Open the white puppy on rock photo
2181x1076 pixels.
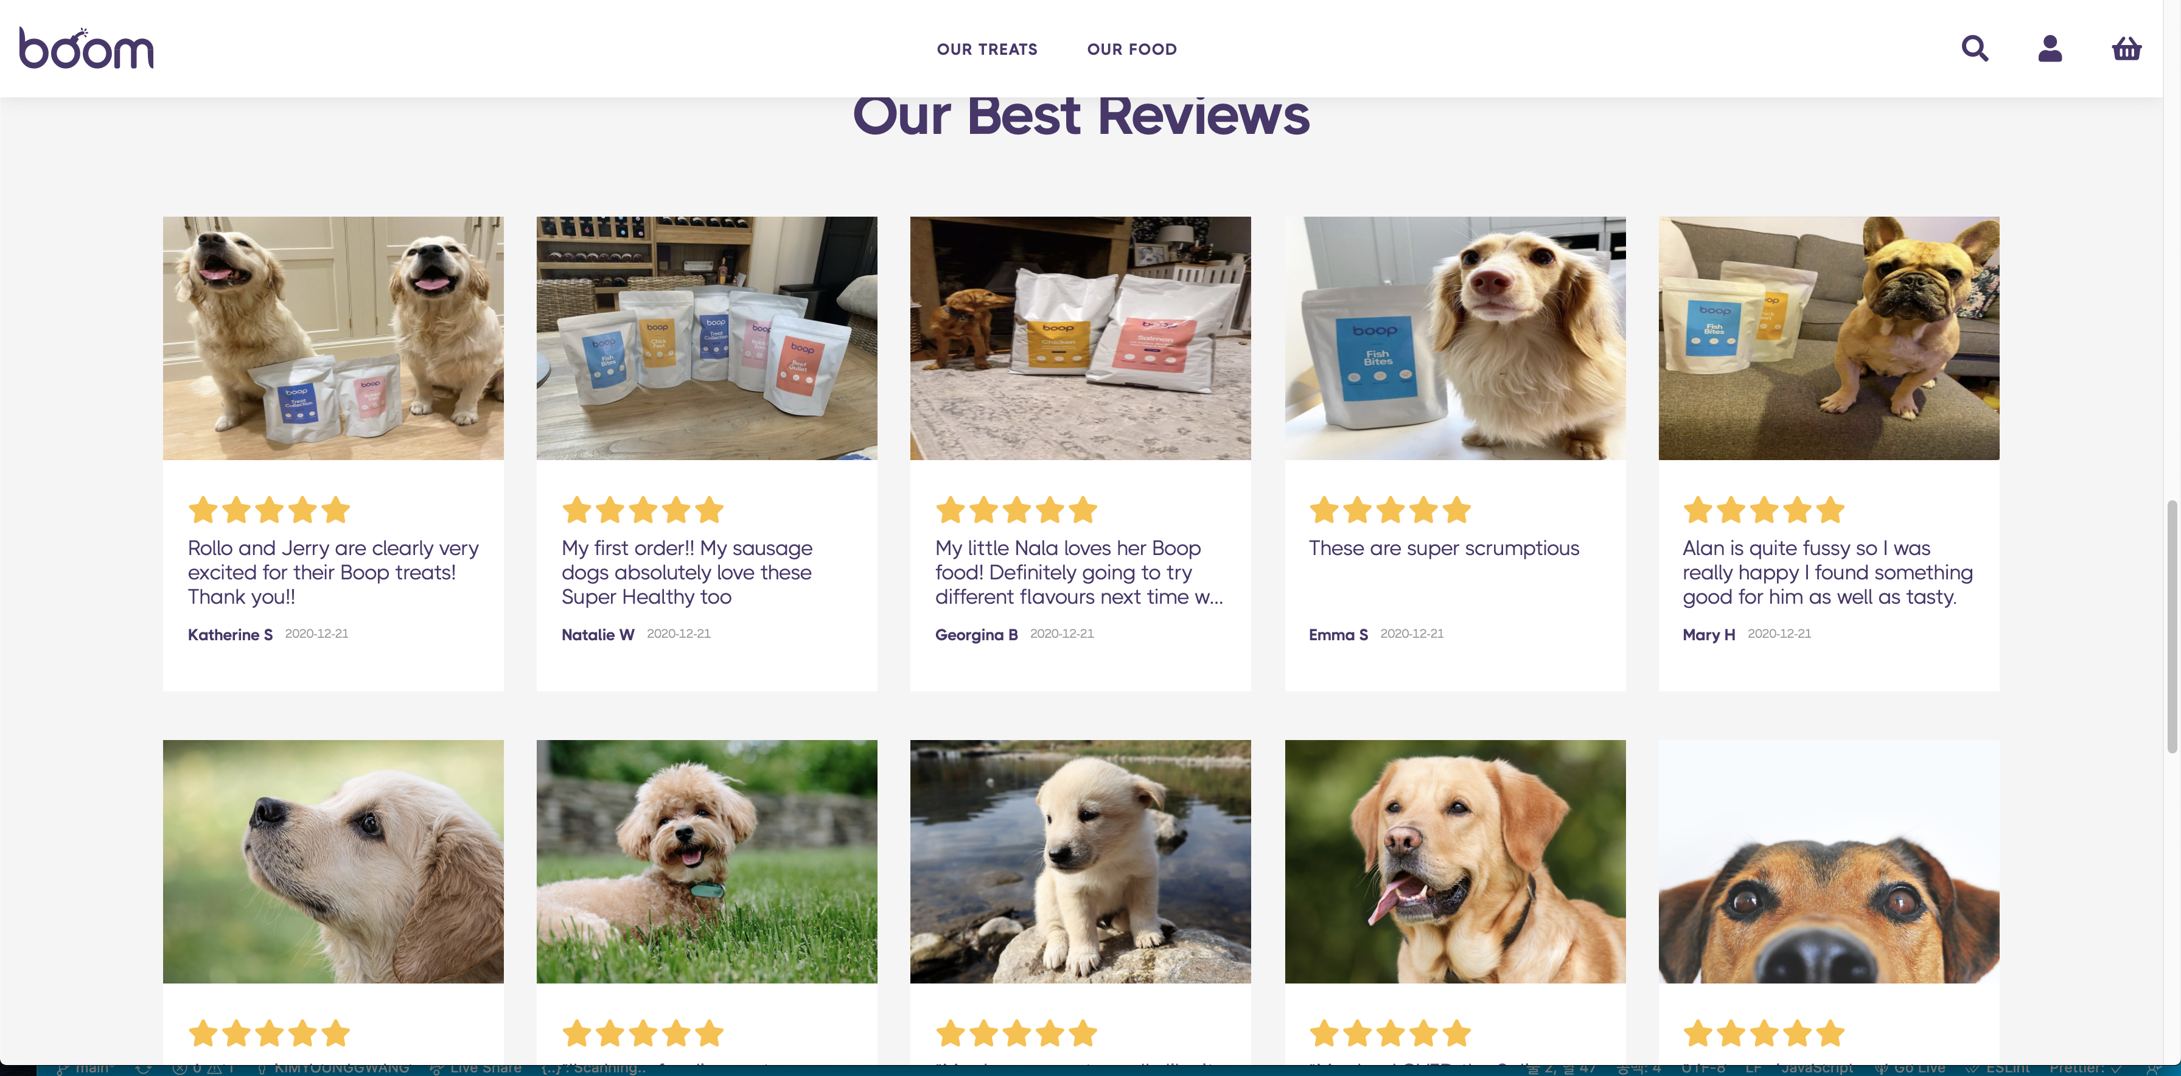pyautogui.click(x=1080, y=861)
